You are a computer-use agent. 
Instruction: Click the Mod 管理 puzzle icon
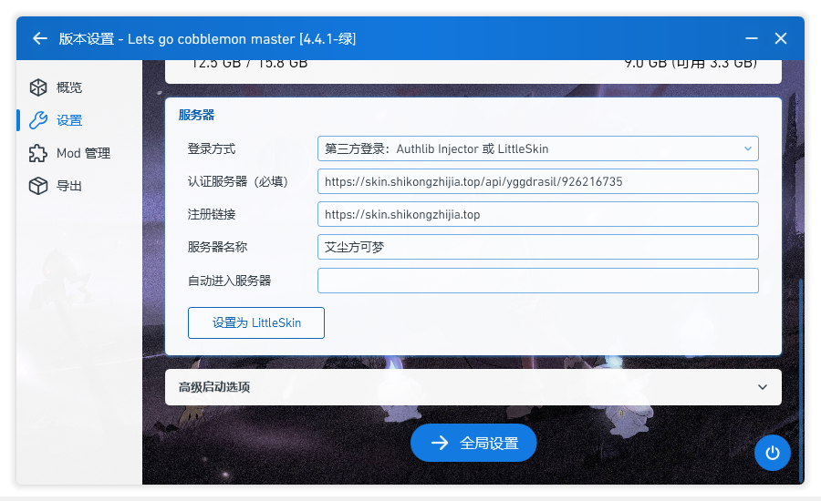coord(38,153)
